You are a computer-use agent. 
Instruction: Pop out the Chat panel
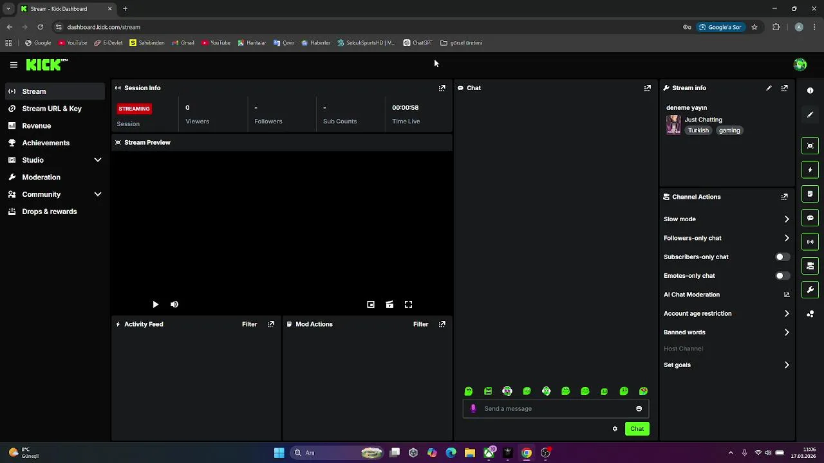(x=647, y=88)
